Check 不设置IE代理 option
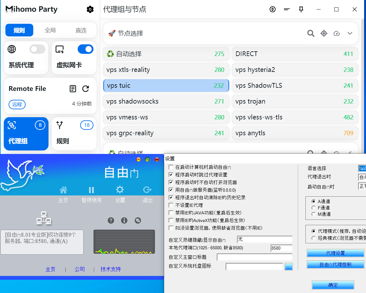 click(171, 205)
